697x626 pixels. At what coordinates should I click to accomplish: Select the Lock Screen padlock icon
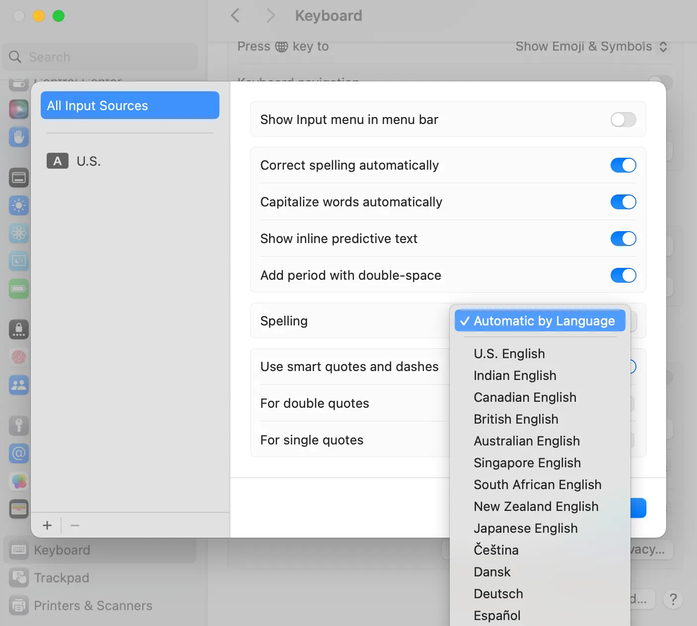pos(19,329)
